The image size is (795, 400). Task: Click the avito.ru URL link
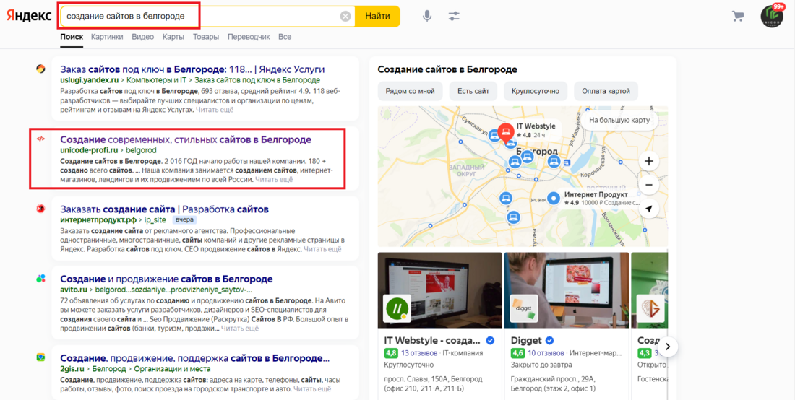[x=74, y=290]
